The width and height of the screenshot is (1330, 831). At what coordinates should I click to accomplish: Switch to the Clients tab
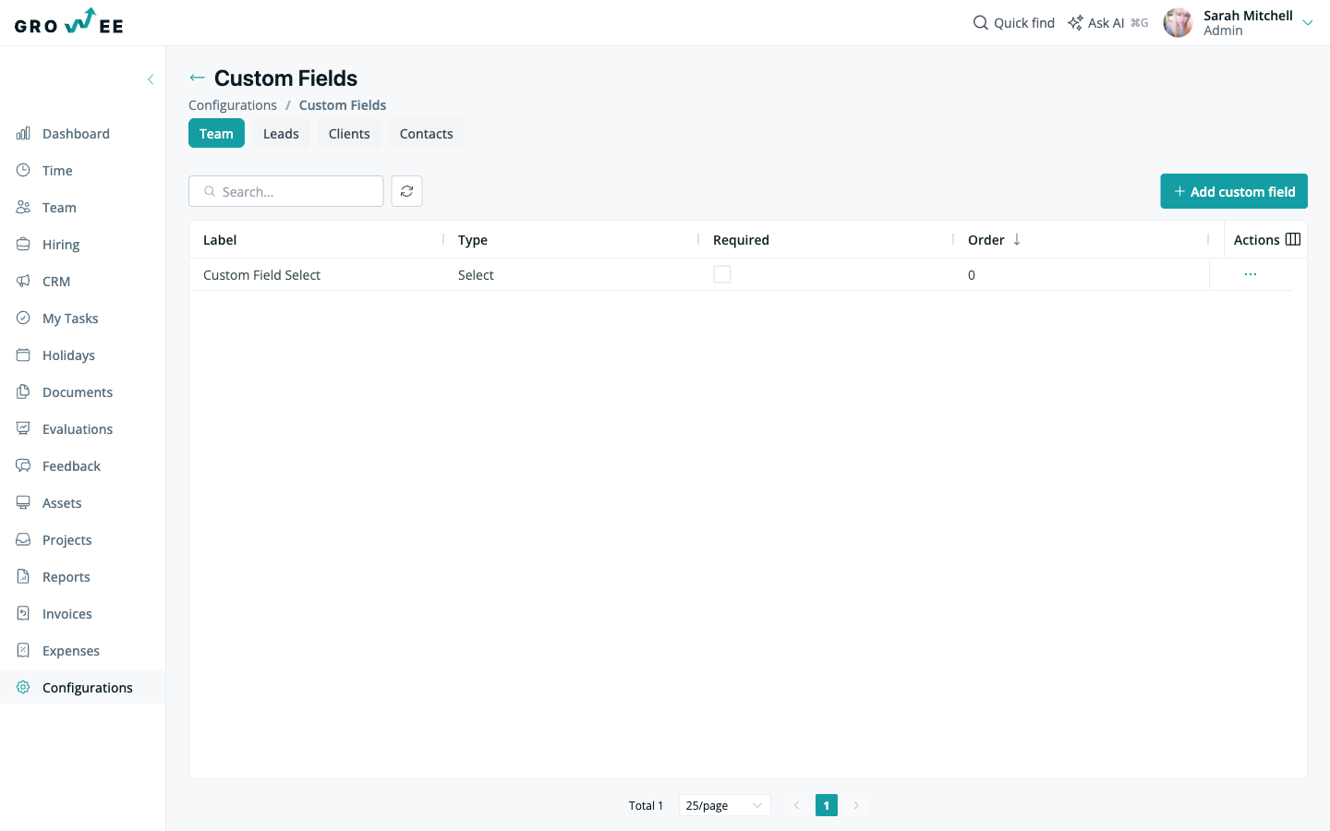coord(349,133)
